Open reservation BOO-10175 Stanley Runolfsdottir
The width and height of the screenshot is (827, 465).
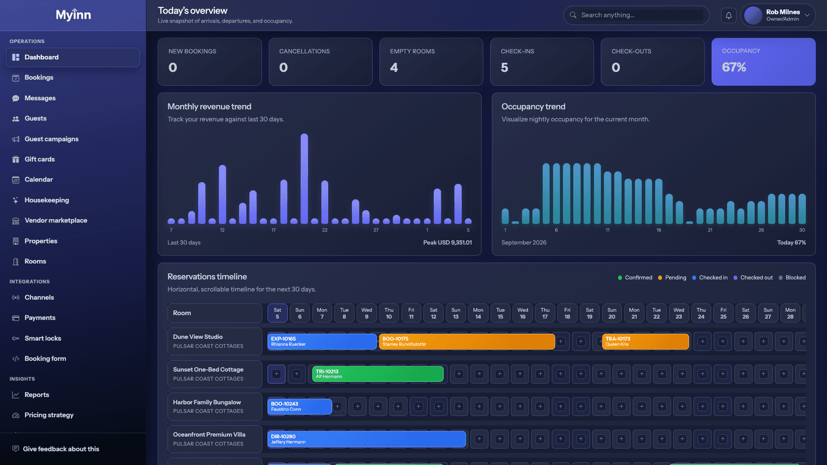tap(467, 342)
